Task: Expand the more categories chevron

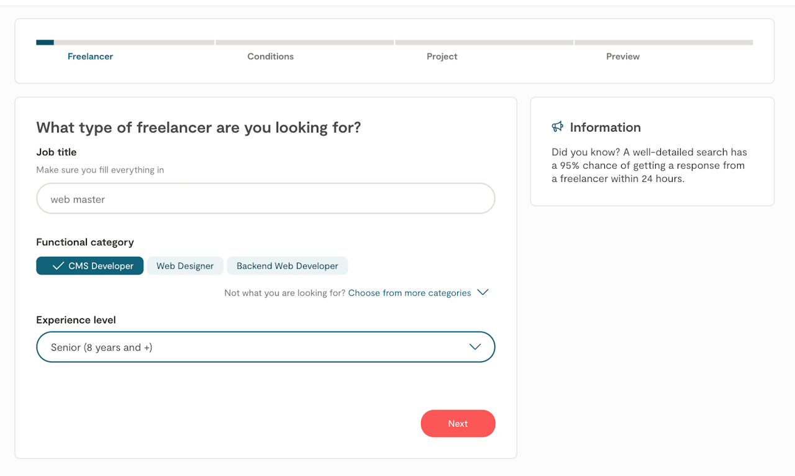Action: click(x=483, y=292)
